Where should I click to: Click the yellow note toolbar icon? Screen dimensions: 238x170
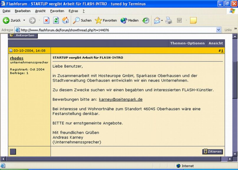coord(193,20)
